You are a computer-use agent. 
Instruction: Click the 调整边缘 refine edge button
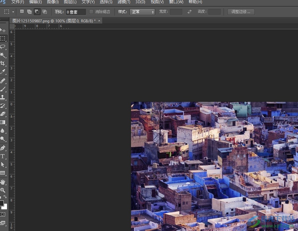(241, 12)
